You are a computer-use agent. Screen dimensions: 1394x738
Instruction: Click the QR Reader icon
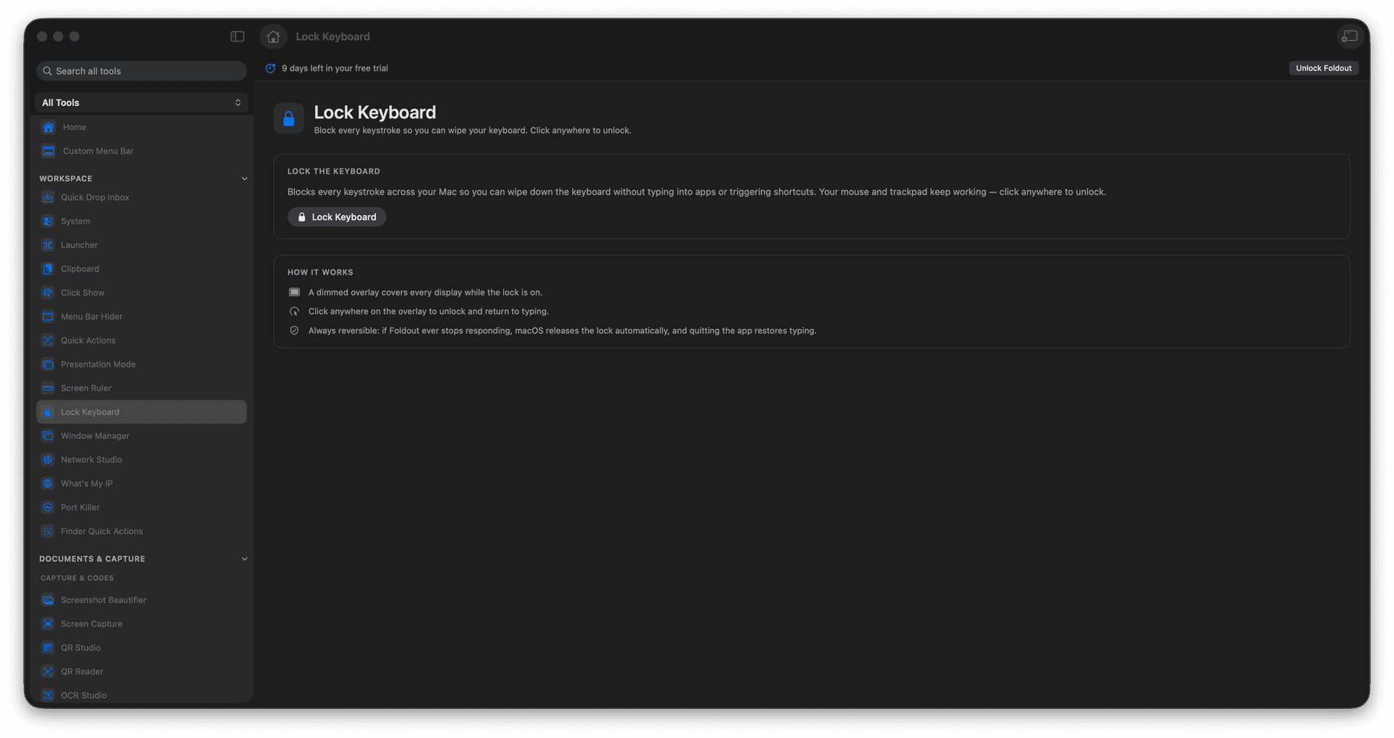pos(48,672)
